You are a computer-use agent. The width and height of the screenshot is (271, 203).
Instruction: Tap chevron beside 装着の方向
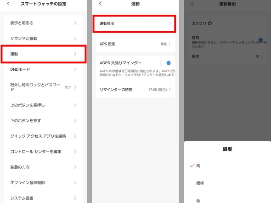75,167
